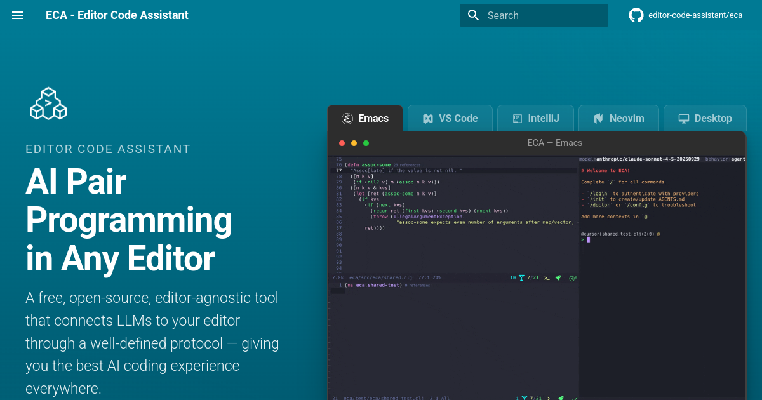Click the "ECA — Emacs" window title
Screen dimensions: 762x400
[554, 143]
